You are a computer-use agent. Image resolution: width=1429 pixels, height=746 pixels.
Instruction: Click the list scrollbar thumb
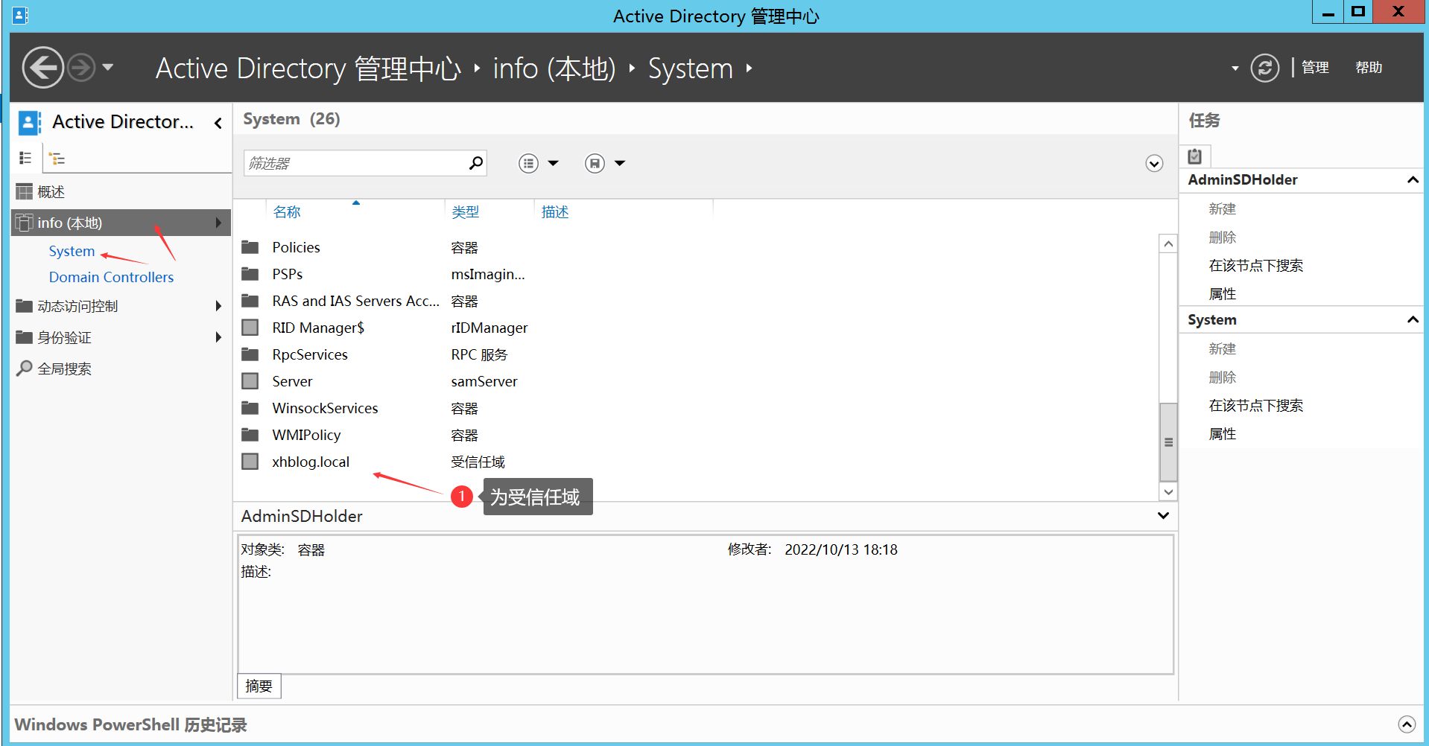point(1168,442)
